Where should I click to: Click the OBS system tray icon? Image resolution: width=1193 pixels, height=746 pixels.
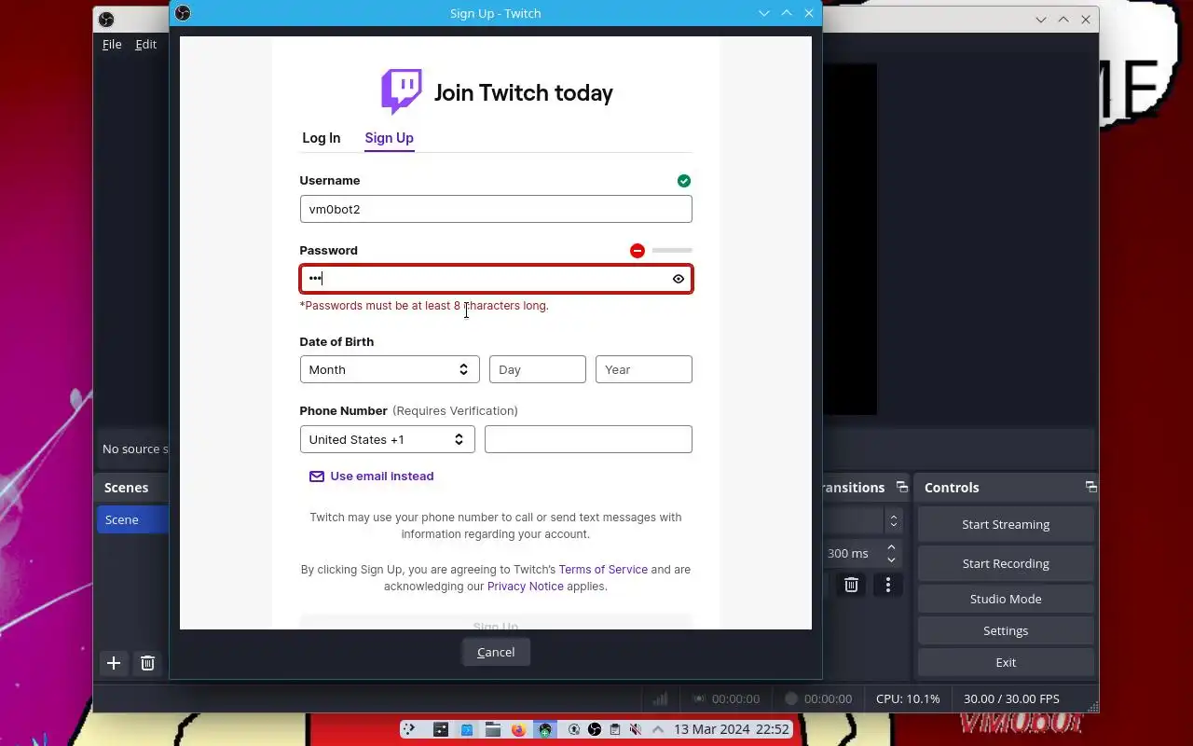(595, 729)
